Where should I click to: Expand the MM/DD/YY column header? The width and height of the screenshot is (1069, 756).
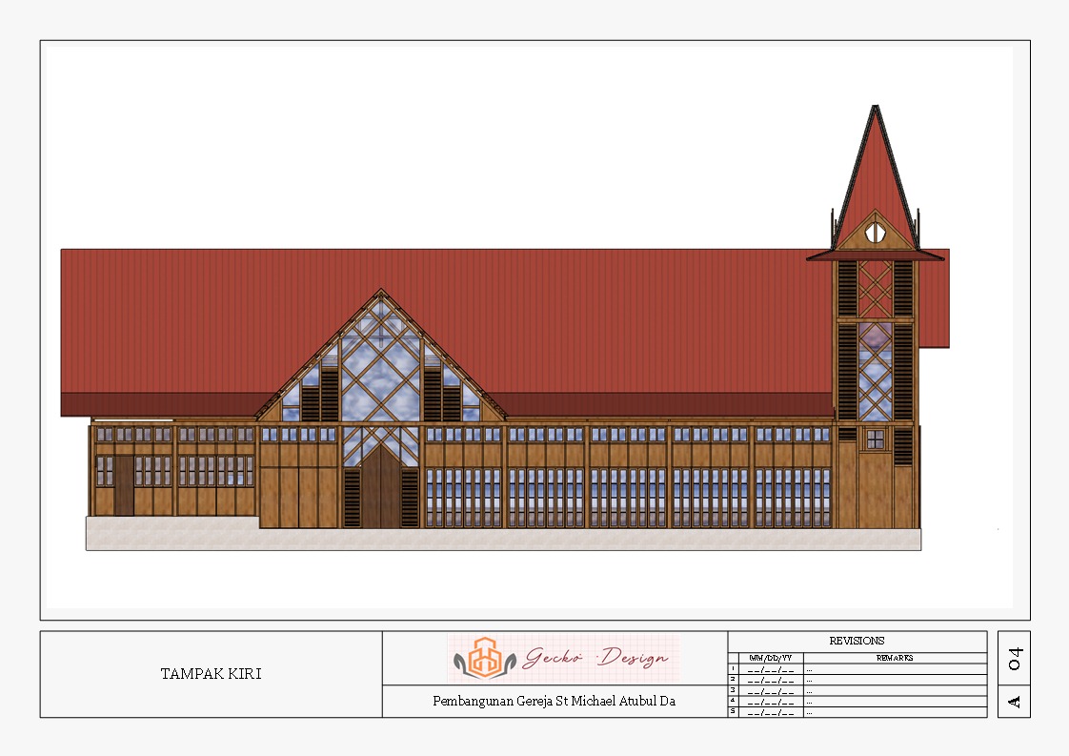[770, 657]
